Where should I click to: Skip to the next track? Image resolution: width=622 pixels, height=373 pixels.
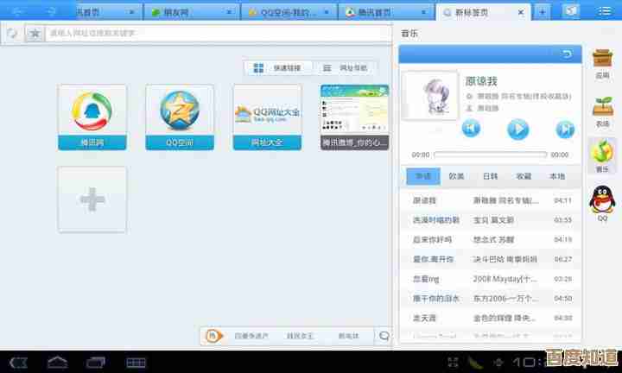565,129
